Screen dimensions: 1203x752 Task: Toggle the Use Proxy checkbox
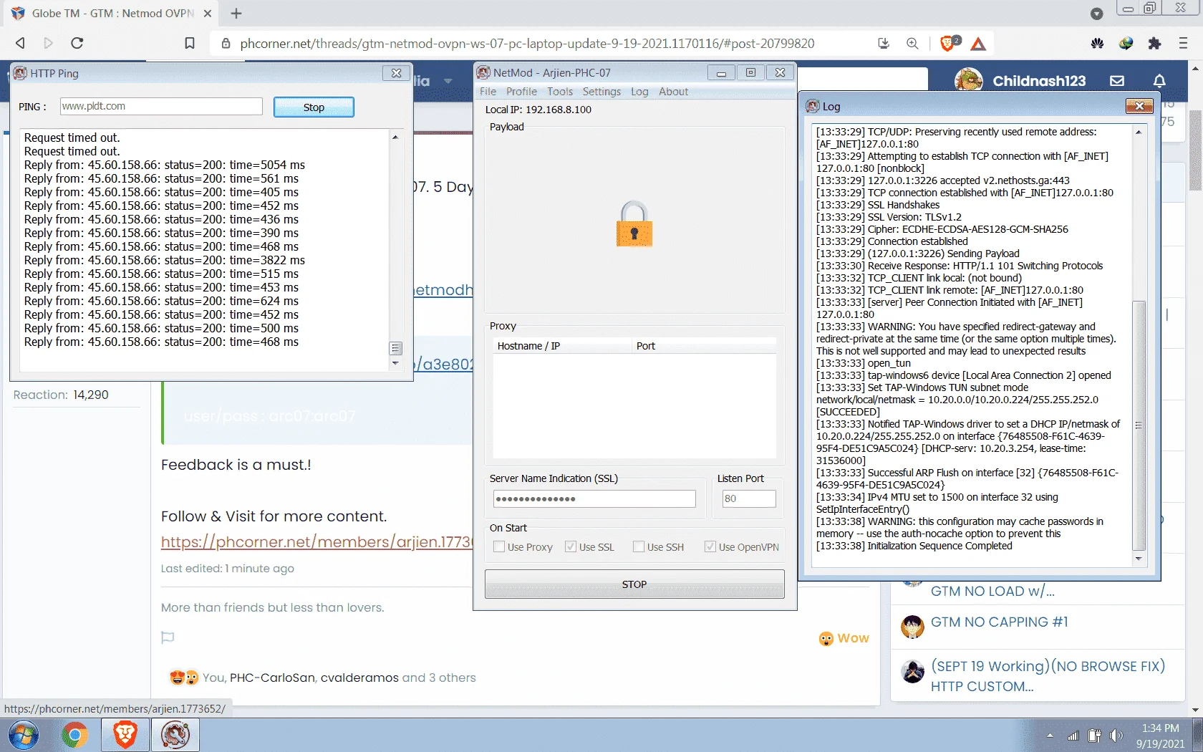[x=499, y=546]
